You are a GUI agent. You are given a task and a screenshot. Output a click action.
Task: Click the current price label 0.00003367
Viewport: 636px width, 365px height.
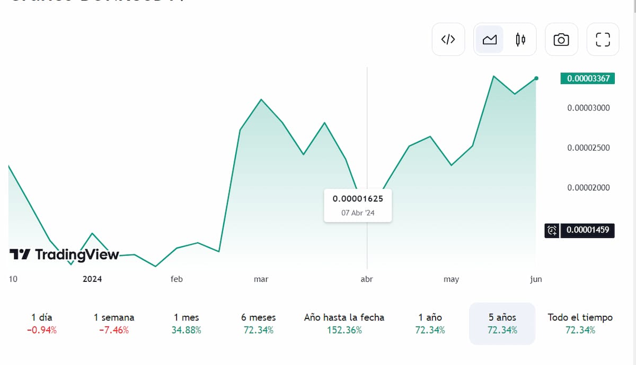[x=588, y=79]
